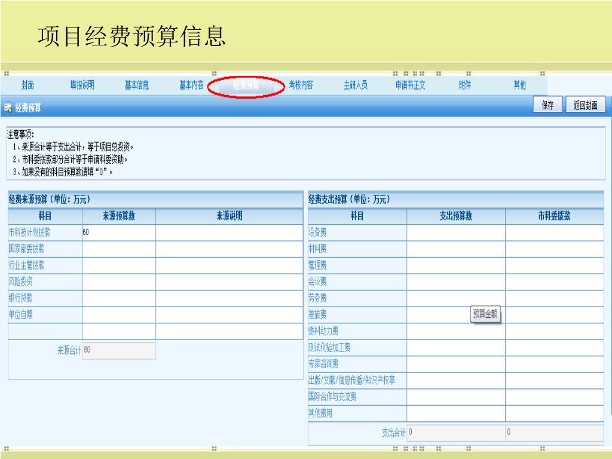Click 市科技计划拨款 来源说明 field
The height and width of the screenshot is (459, 612).
pyautogui.click(x=229, y=232)
